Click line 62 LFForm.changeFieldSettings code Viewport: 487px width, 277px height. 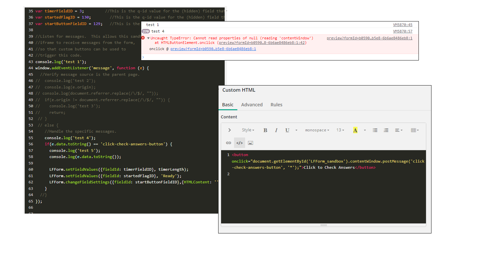134,182
